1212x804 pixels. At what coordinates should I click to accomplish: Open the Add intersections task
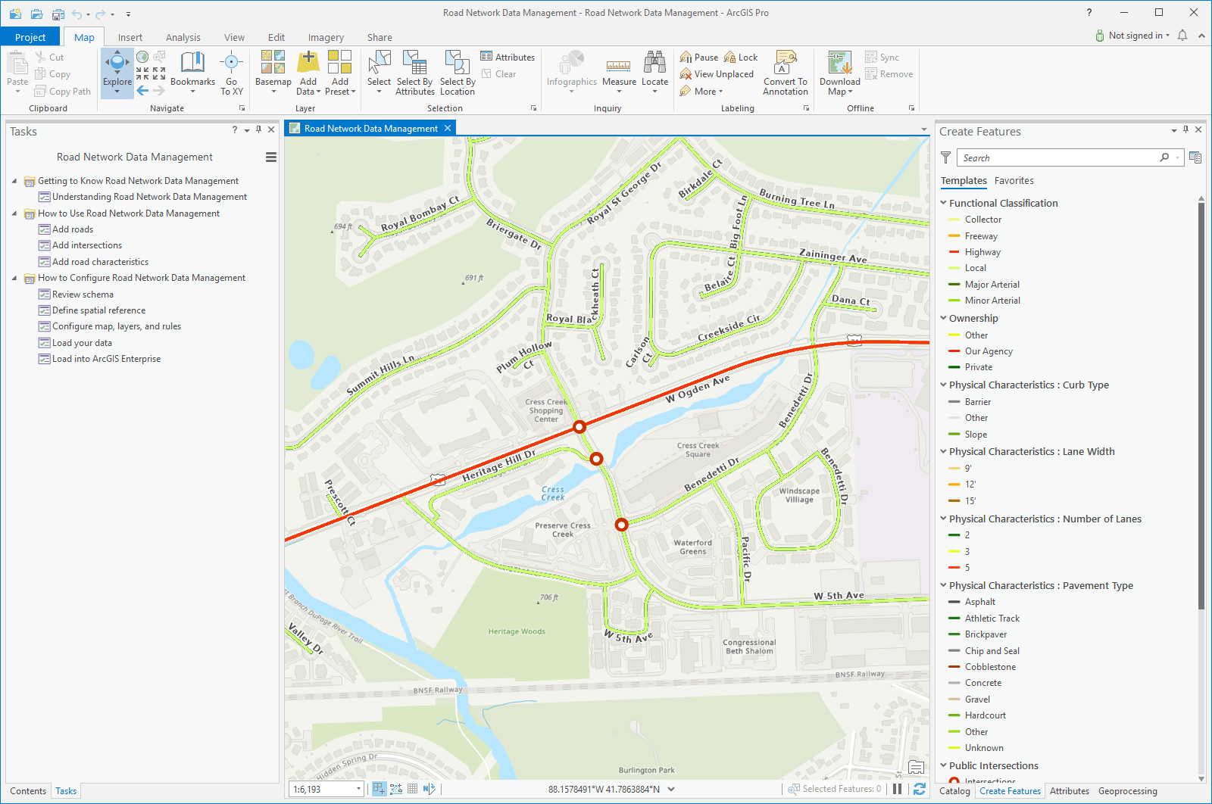86,245
